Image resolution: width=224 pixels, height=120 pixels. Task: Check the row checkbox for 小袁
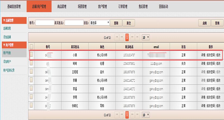[x=31, y=55]
